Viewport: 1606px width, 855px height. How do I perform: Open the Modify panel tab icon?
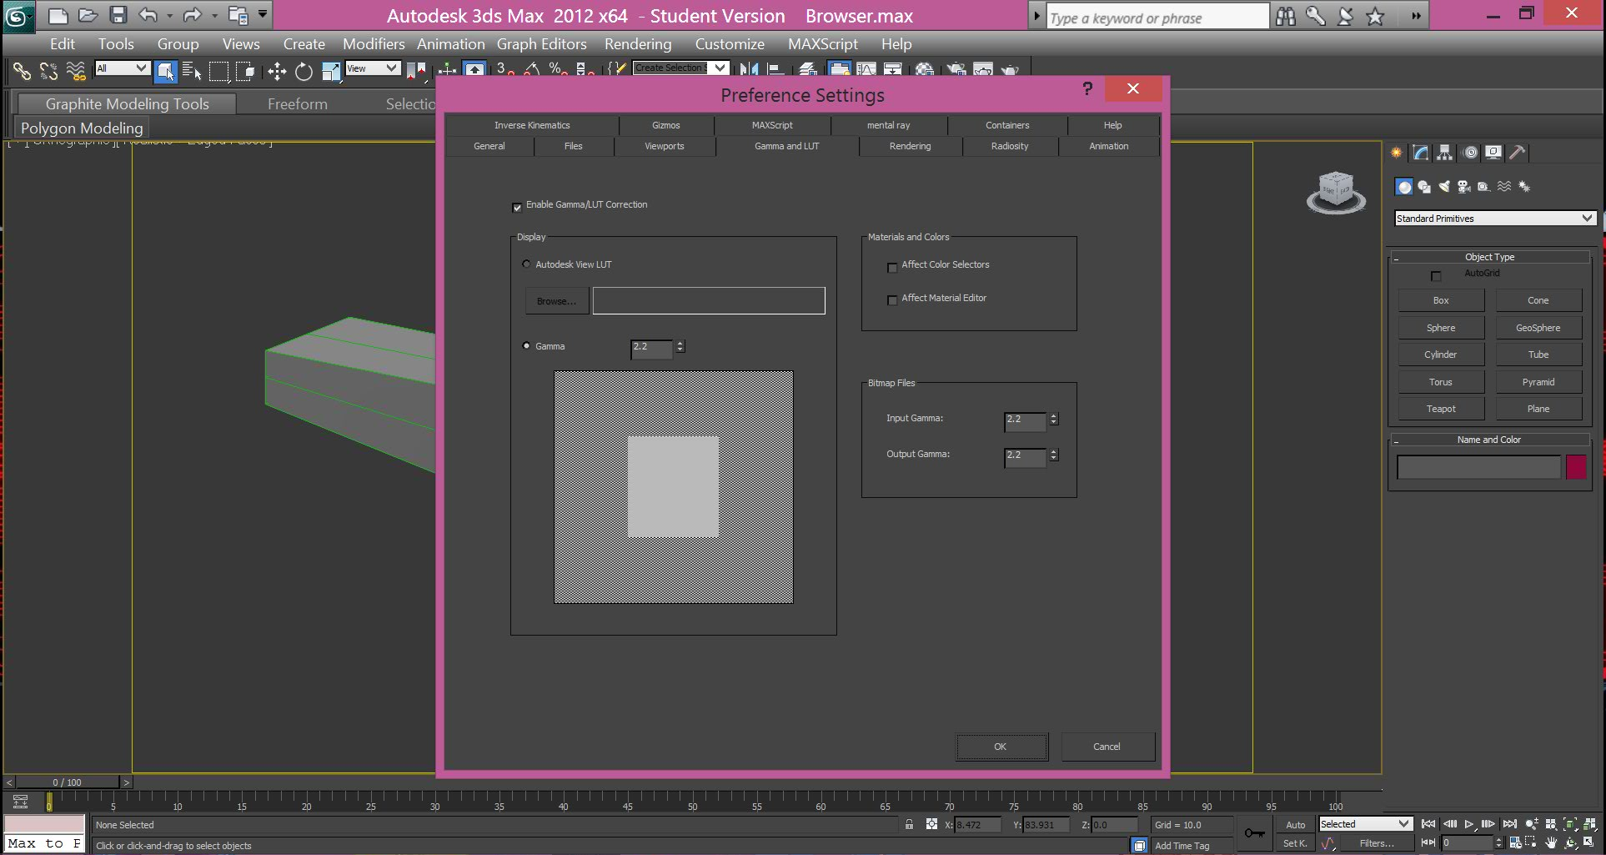point(1421,153)
